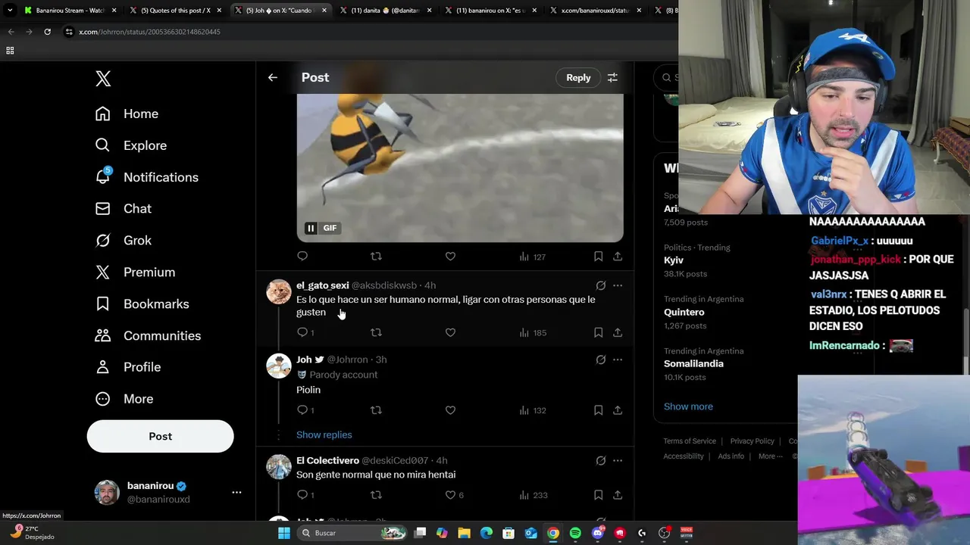The height and width of the screenshot is (545, 970).
Task: Click the back arrow beside the Post heading
Action: pyautogui.click(x=273, y=77)
